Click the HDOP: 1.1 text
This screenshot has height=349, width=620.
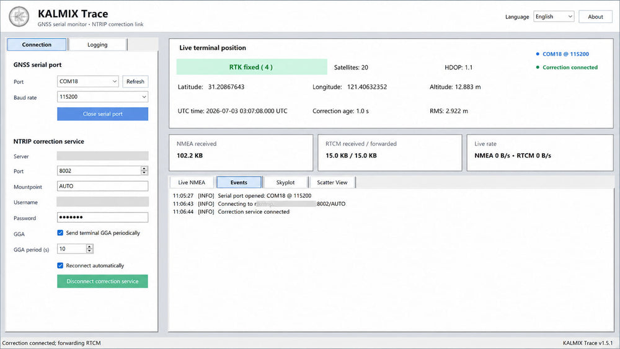tap(458, 68)
